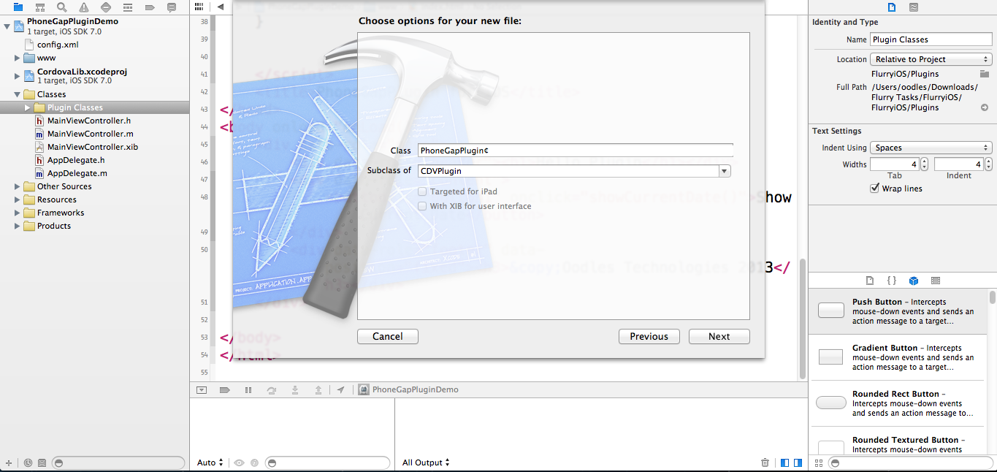Switch to Quick Help inspector icon
Image resolution: width=997 pixels, height=472 pixels.
[x=914, y=7]
